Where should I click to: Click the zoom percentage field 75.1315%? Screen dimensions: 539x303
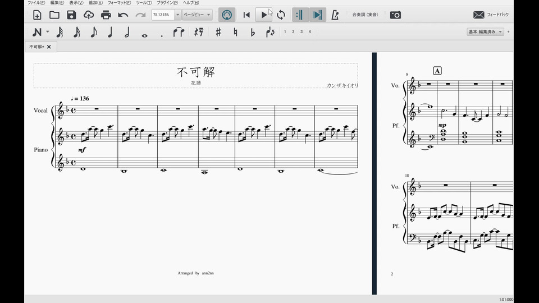[163, 15]
